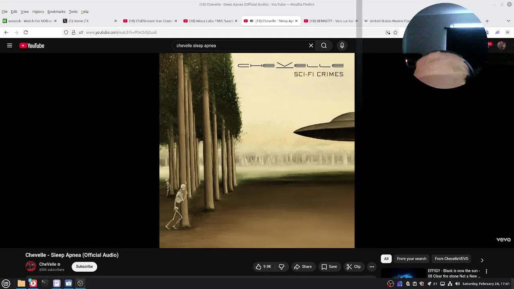This screenshot has height=289, width=514.
Task: Mute the playing tab via speaker icon
Action: click(x=252, y=21)
